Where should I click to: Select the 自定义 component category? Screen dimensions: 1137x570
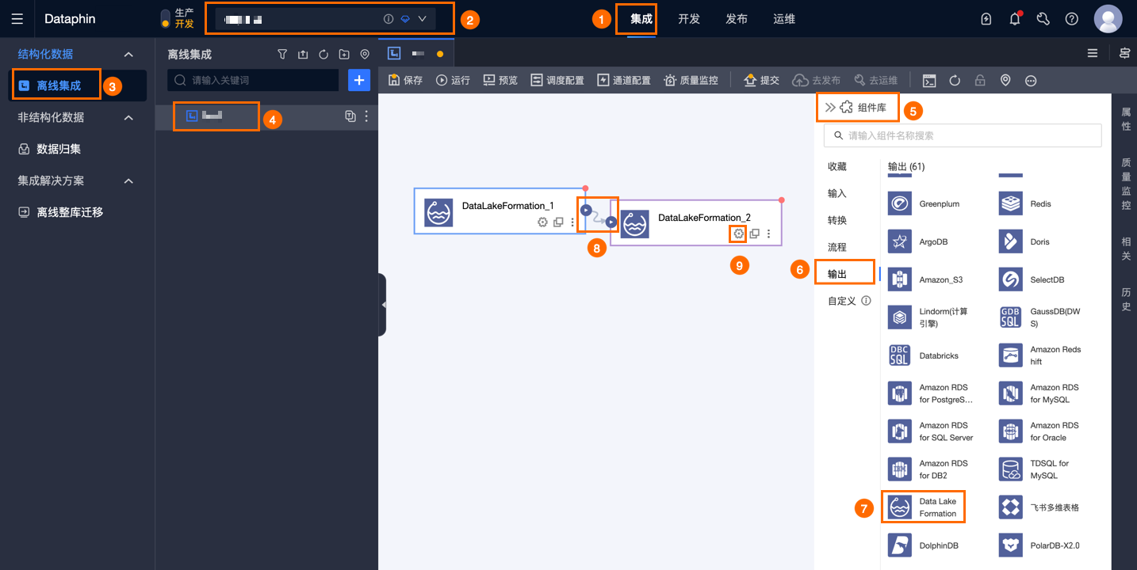(x=842, y=301)
